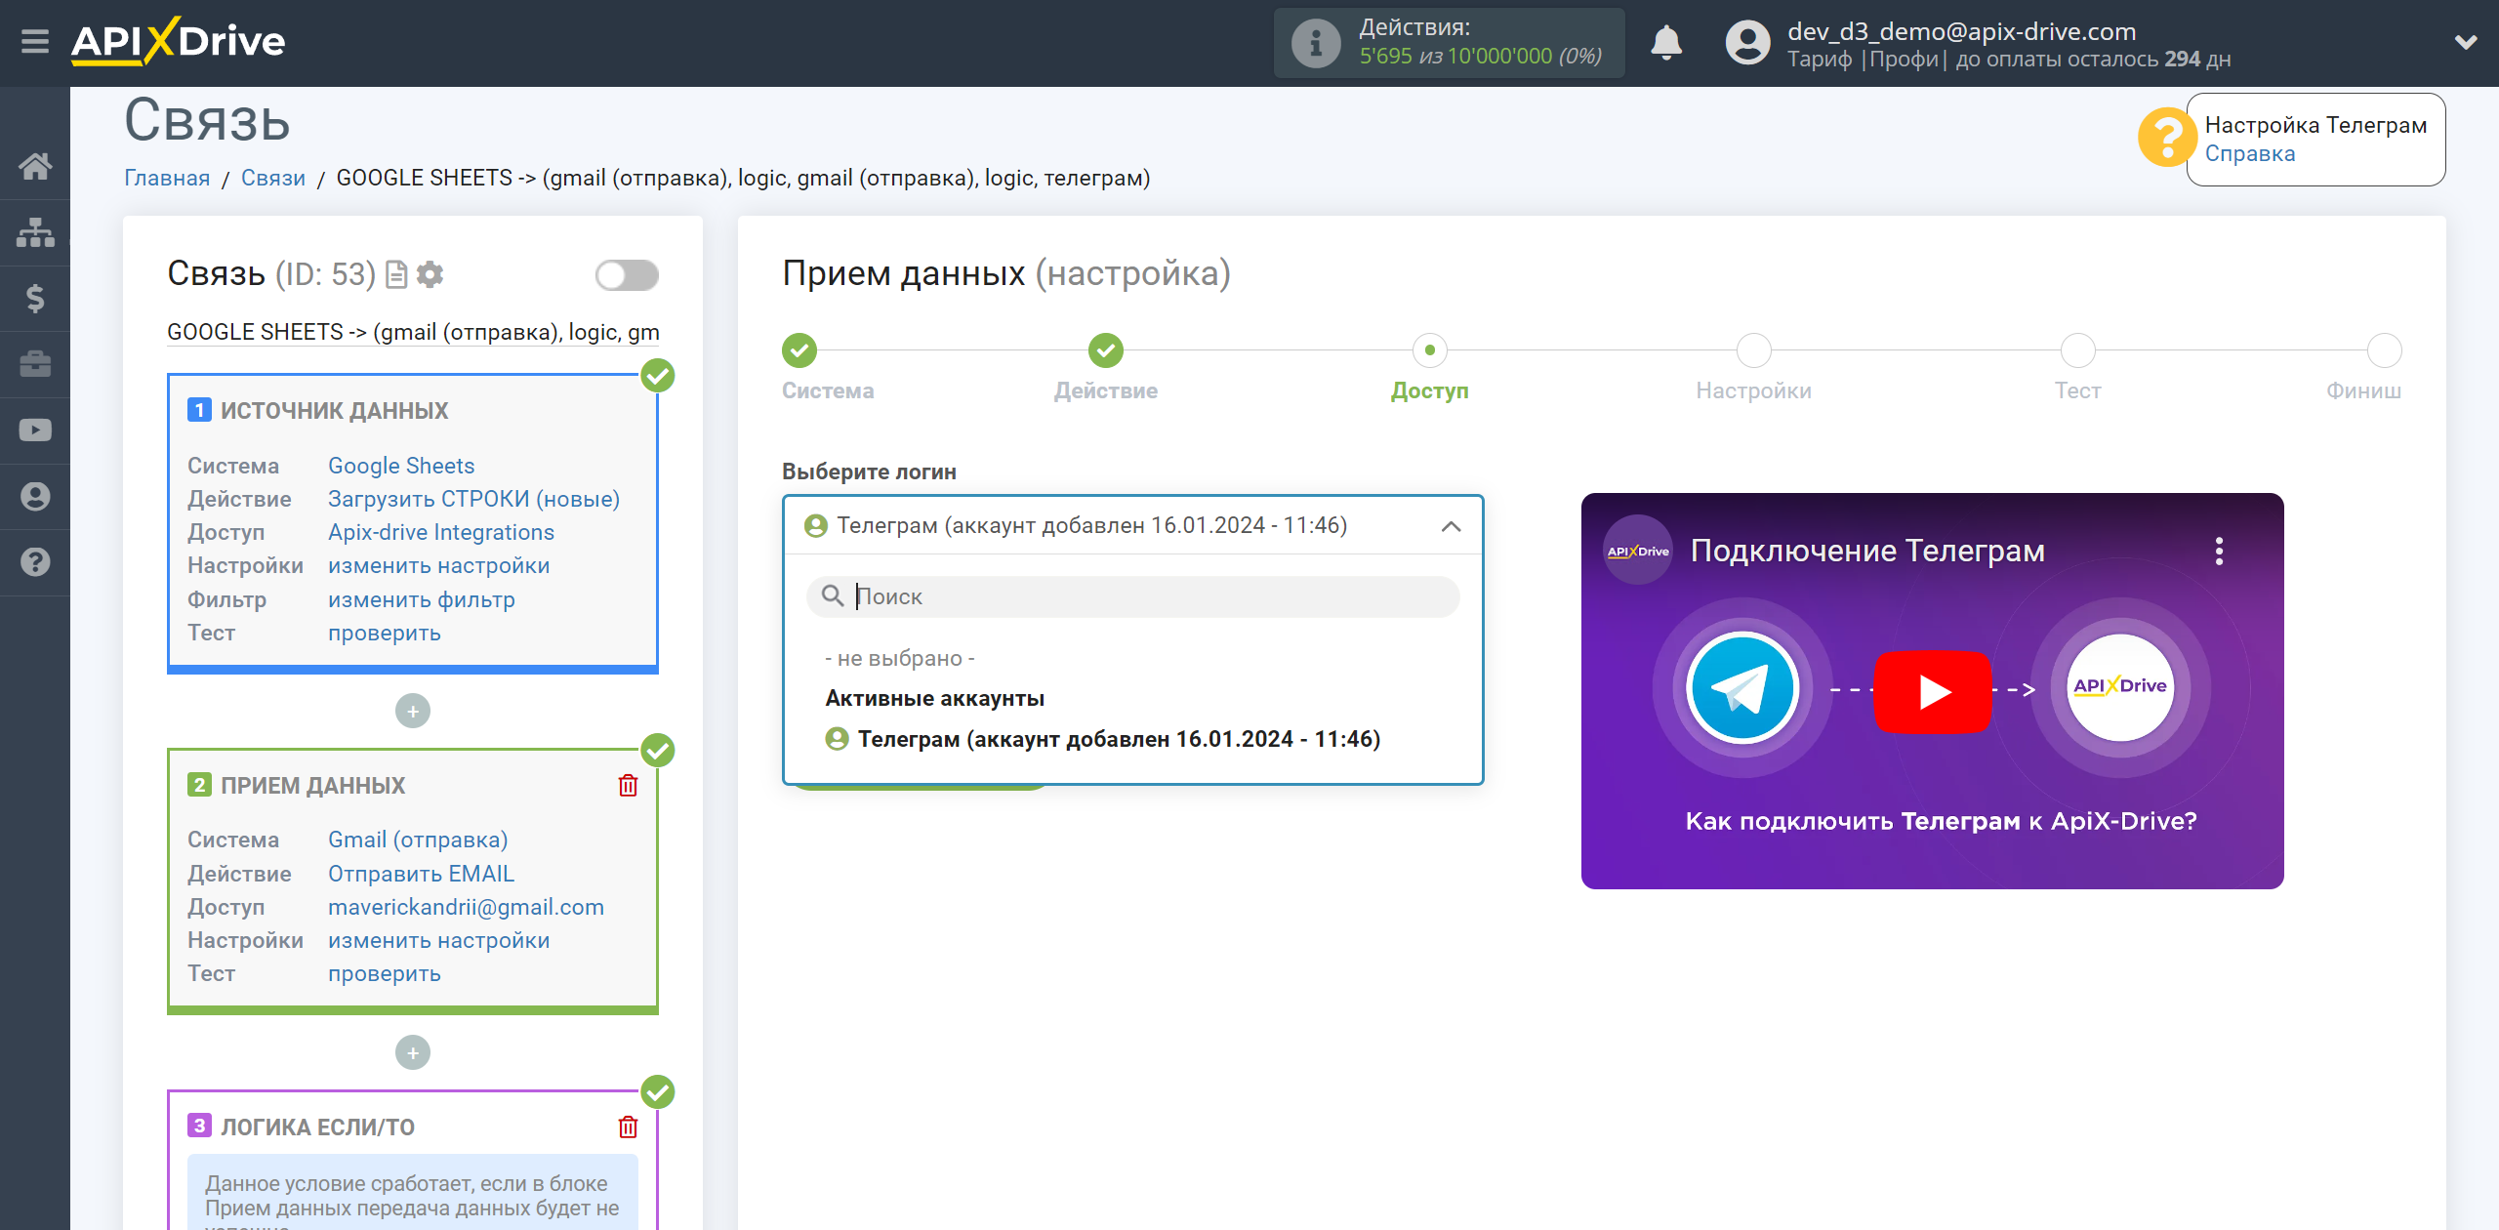Go to Главная breadcrumb
The height and width of the screenshot is (1230, 2499).
tap(167, 178)
